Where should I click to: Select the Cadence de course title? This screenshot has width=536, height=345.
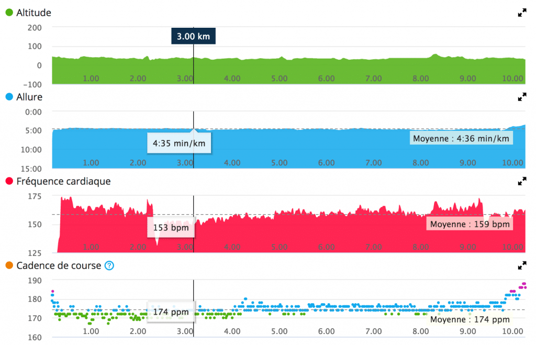tap(59, 265)
